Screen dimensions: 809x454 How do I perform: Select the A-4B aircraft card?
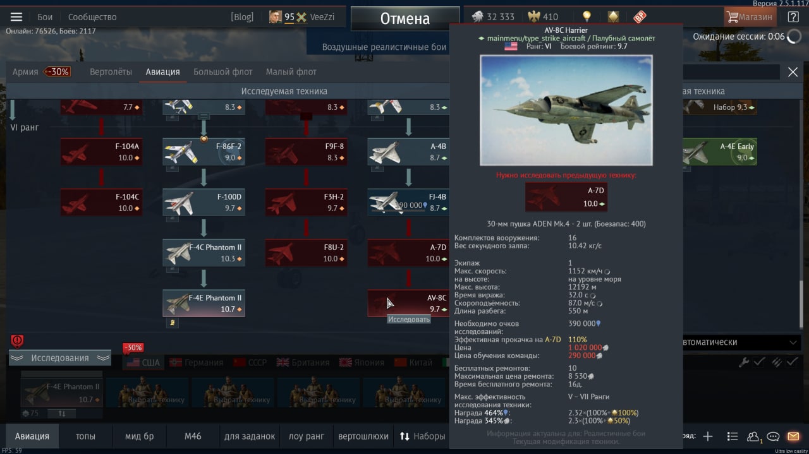408,152
